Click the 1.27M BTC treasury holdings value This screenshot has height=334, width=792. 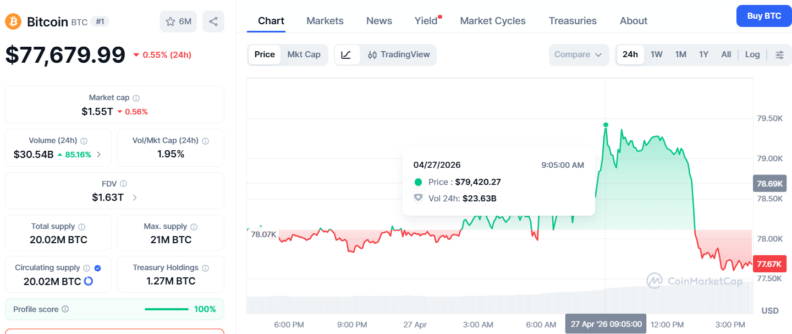point(170,281)
